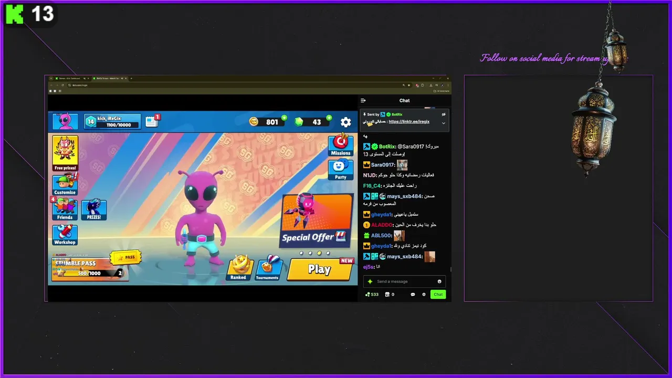This screenshot has width=672, height=378.
Task: Open the Friends list icon
Action: (x=65, y=209)
